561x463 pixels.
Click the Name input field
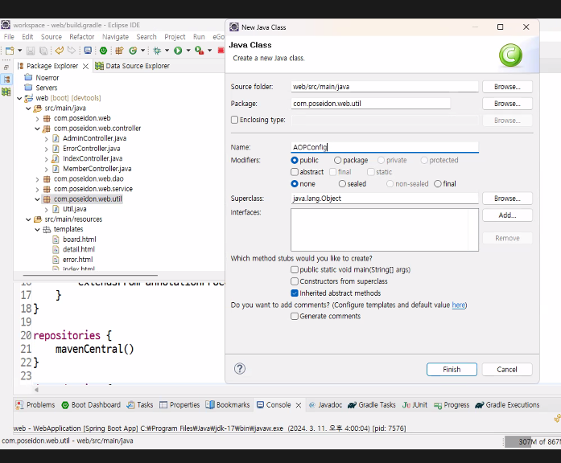click(385, 147)
